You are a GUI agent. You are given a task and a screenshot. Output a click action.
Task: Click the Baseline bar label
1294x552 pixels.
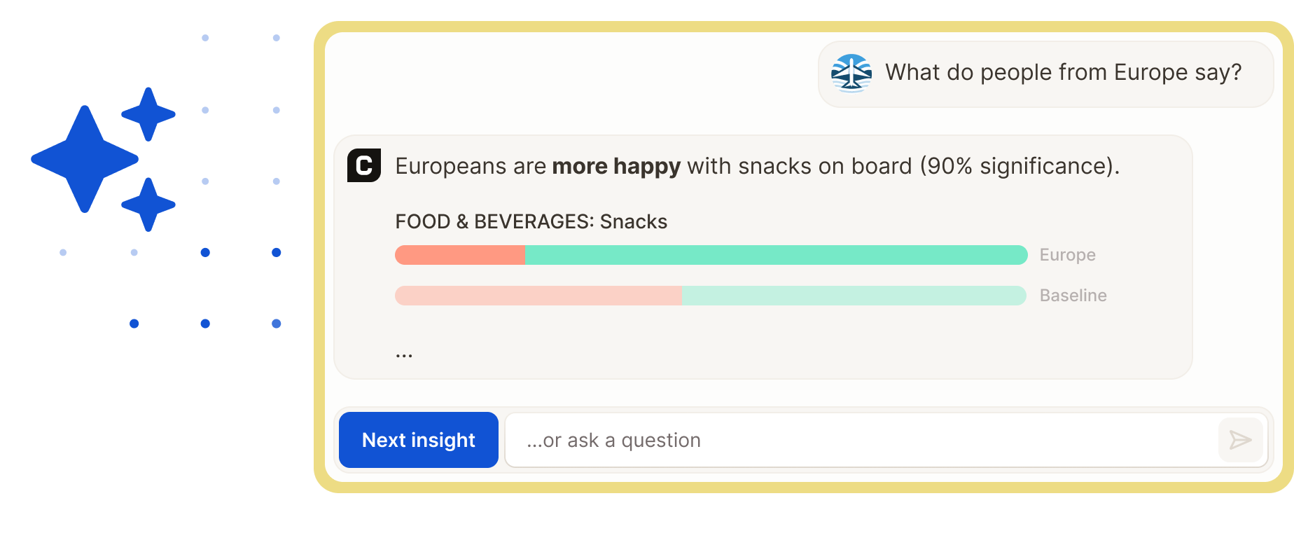click(x=1073, y=296)
